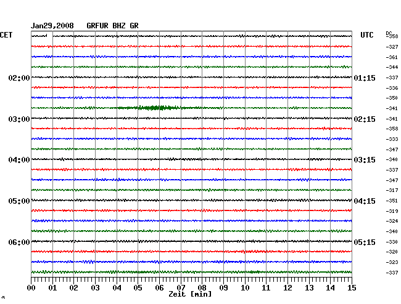Click bottom axis minute label "13"
The height and width of the screenshot is (304, 401).
pos(309,288)
